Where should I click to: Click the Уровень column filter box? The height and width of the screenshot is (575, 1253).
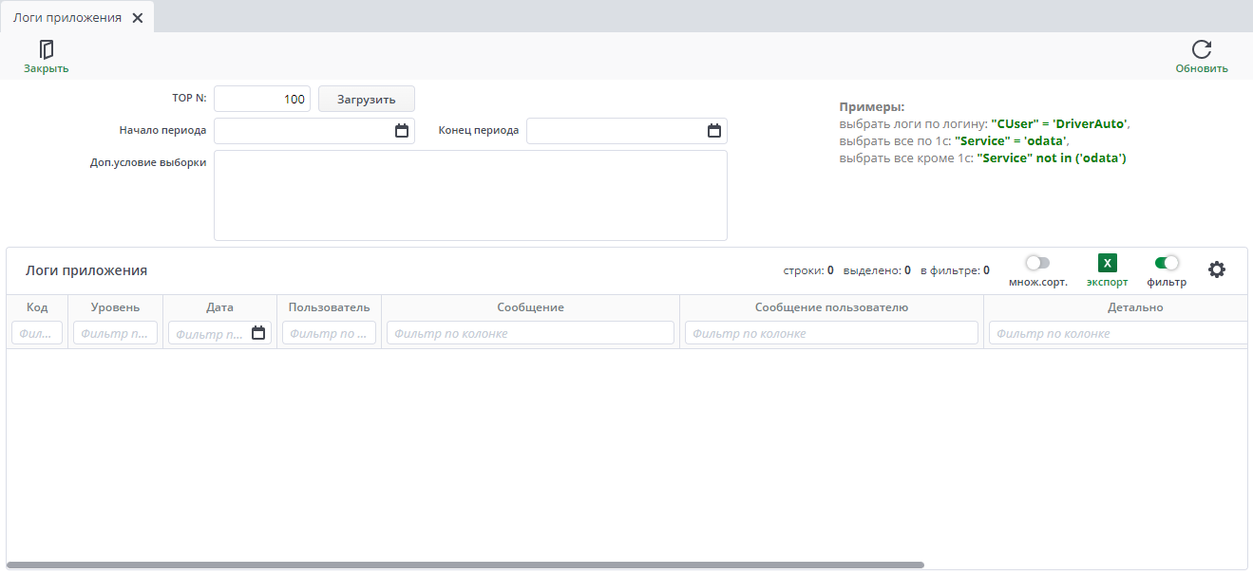115,333
